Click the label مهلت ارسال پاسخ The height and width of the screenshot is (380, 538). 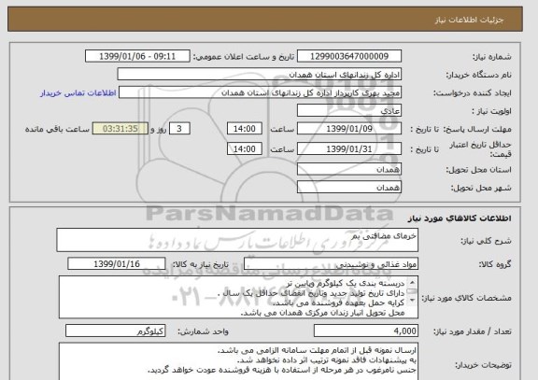coord(477,129)
